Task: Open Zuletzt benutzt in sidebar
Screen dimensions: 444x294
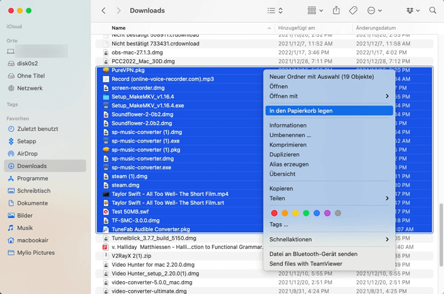Action: 37,129
